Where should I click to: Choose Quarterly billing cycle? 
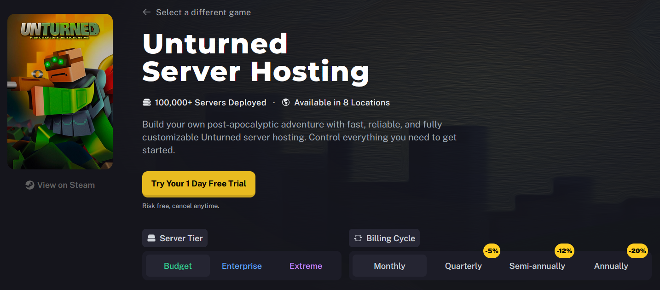463,266
